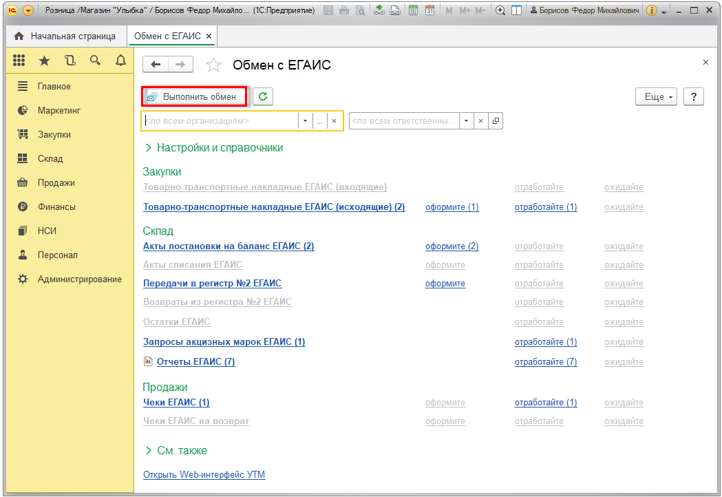The height and width of the screenshot is (497, 722).
Task: Open Чеки ЕГАИС (1) link
Action: 176,402
